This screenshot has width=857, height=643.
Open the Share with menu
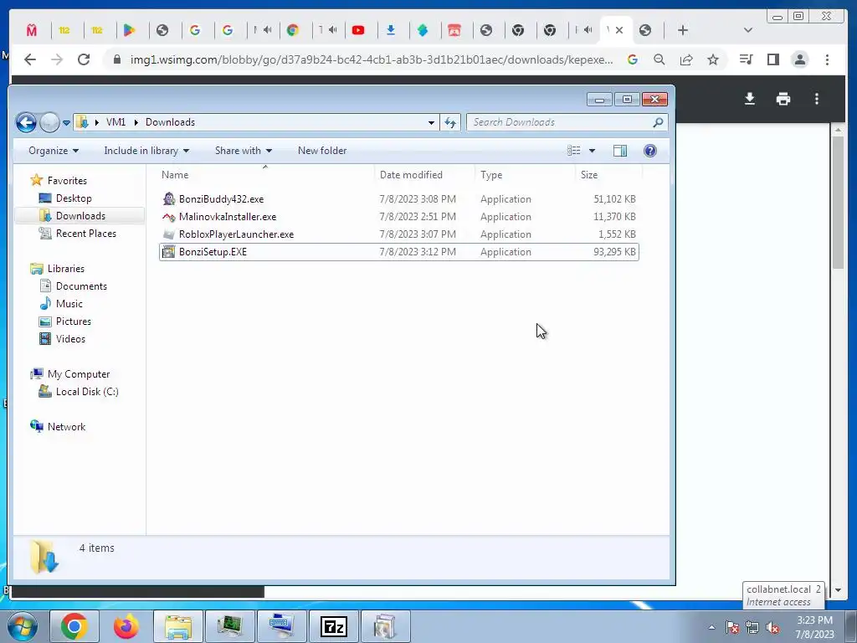click(x=244, y=151)
